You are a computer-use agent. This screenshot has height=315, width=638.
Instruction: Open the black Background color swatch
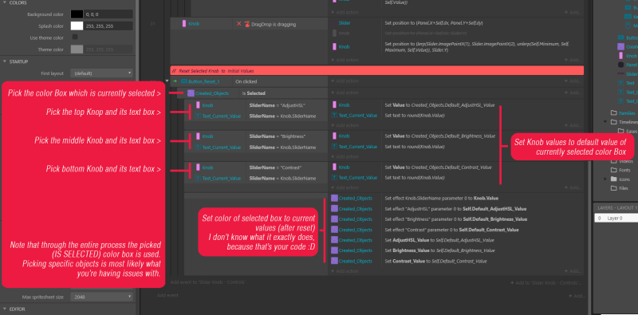(x=77, y=14)
